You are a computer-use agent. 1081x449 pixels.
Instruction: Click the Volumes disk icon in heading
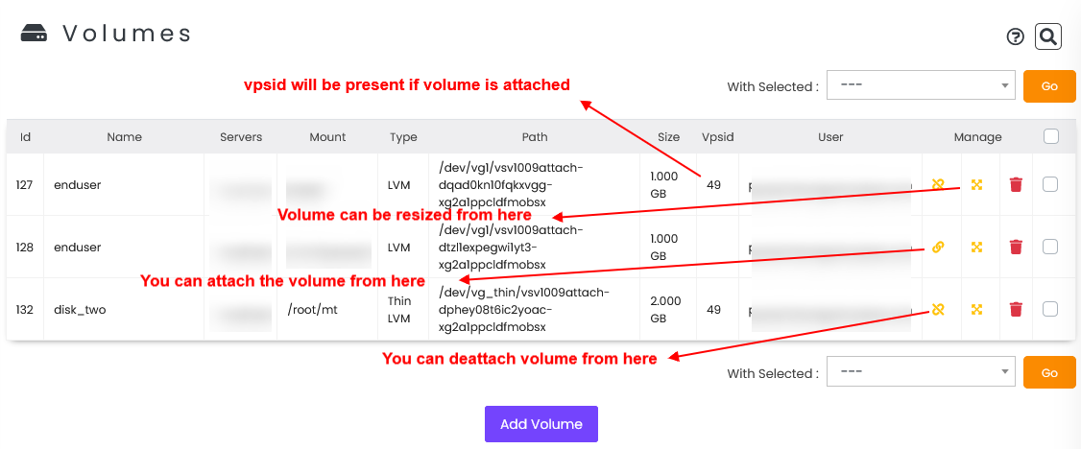34,33
